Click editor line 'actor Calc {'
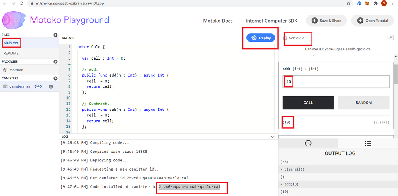The image size is (398, 196). click(91, 47)
